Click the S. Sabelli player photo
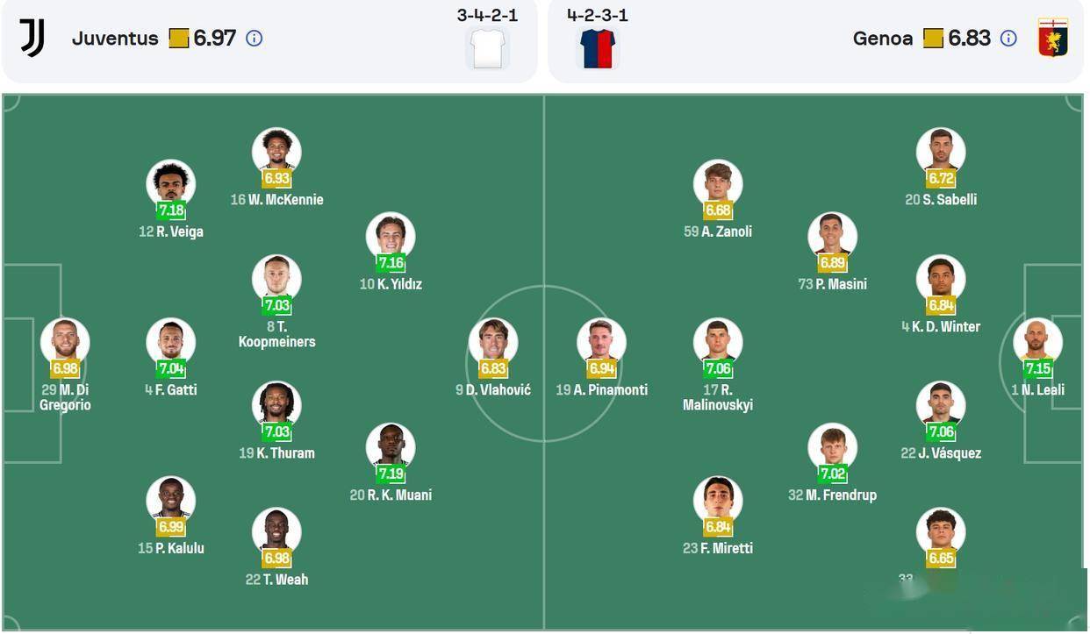Viewport: 1090px width, 634px height. 941,152
